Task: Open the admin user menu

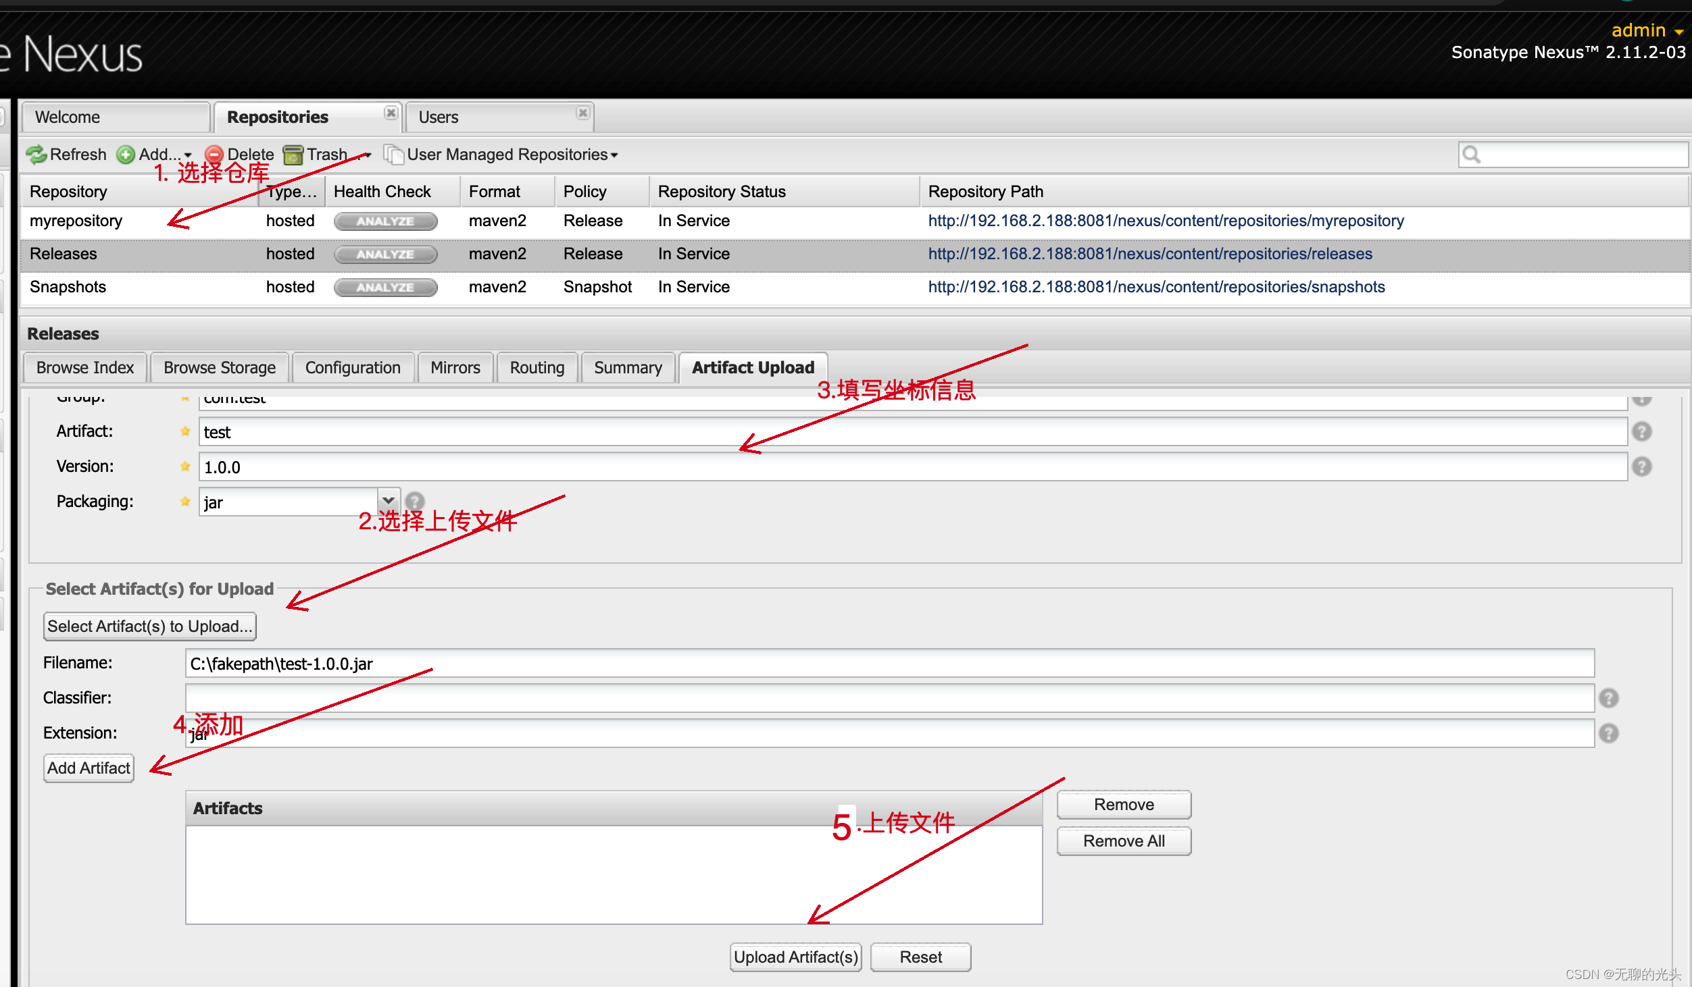Action: 1647,30
